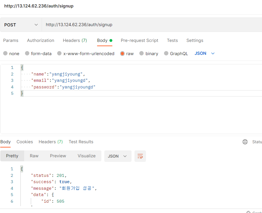Switch response view to Pretty
The height and width of the screenshot is (213, 262).
12,156
